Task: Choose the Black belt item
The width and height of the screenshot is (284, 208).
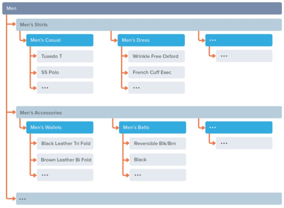Action: click(158, 160)
